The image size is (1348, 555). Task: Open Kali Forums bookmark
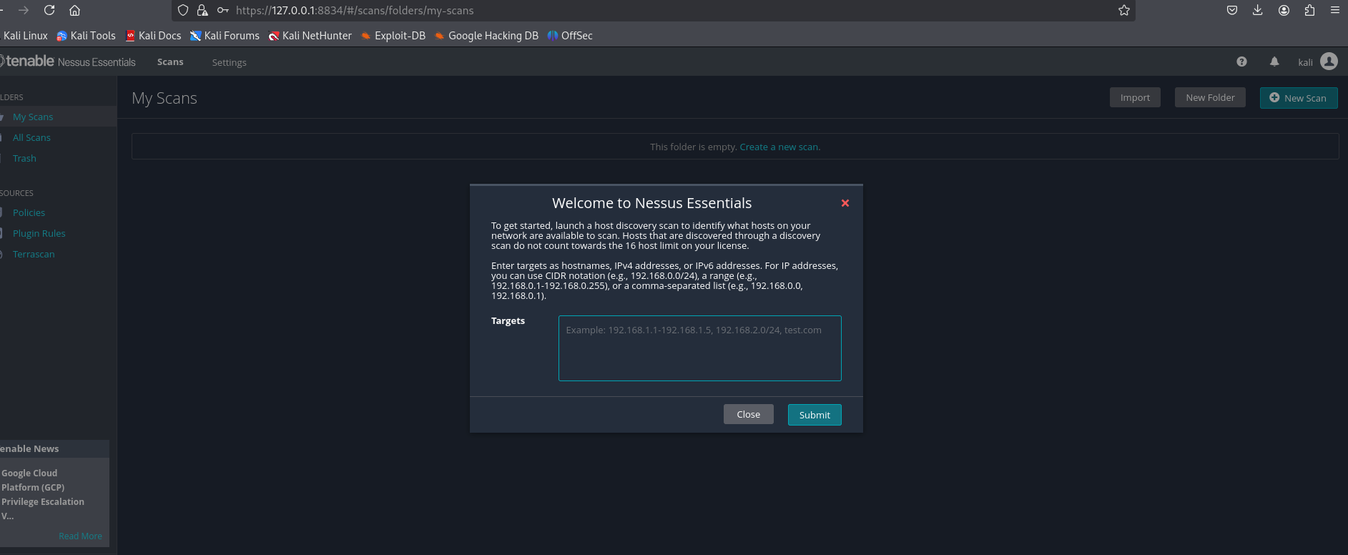[225, 36]
